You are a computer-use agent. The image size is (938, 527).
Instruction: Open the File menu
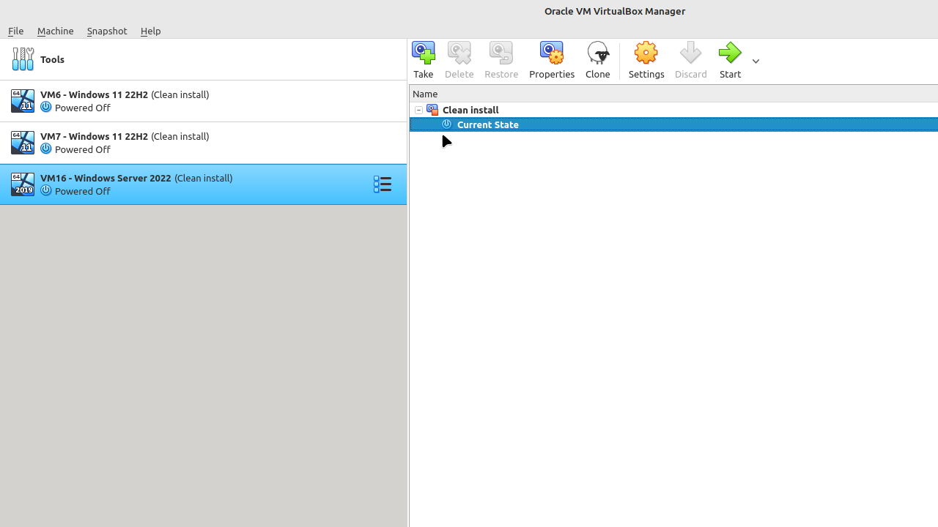pos(16,31)
